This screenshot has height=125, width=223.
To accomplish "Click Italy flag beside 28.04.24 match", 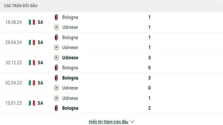I will tap(32, 42).
